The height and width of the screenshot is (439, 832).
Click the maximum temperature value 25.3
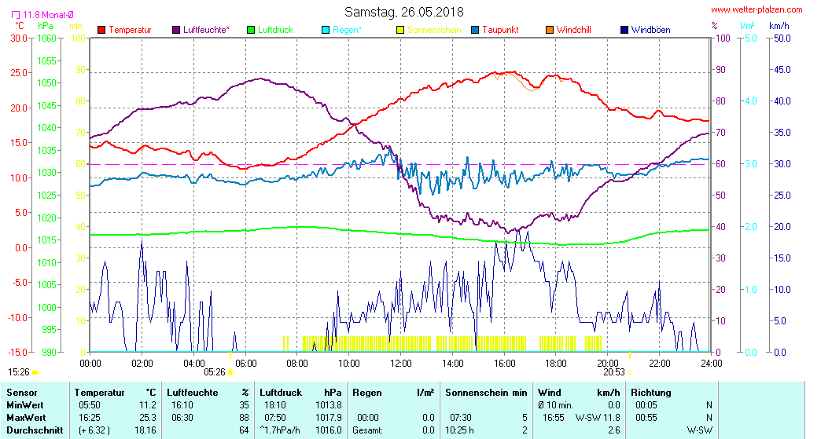coord(148,418)
